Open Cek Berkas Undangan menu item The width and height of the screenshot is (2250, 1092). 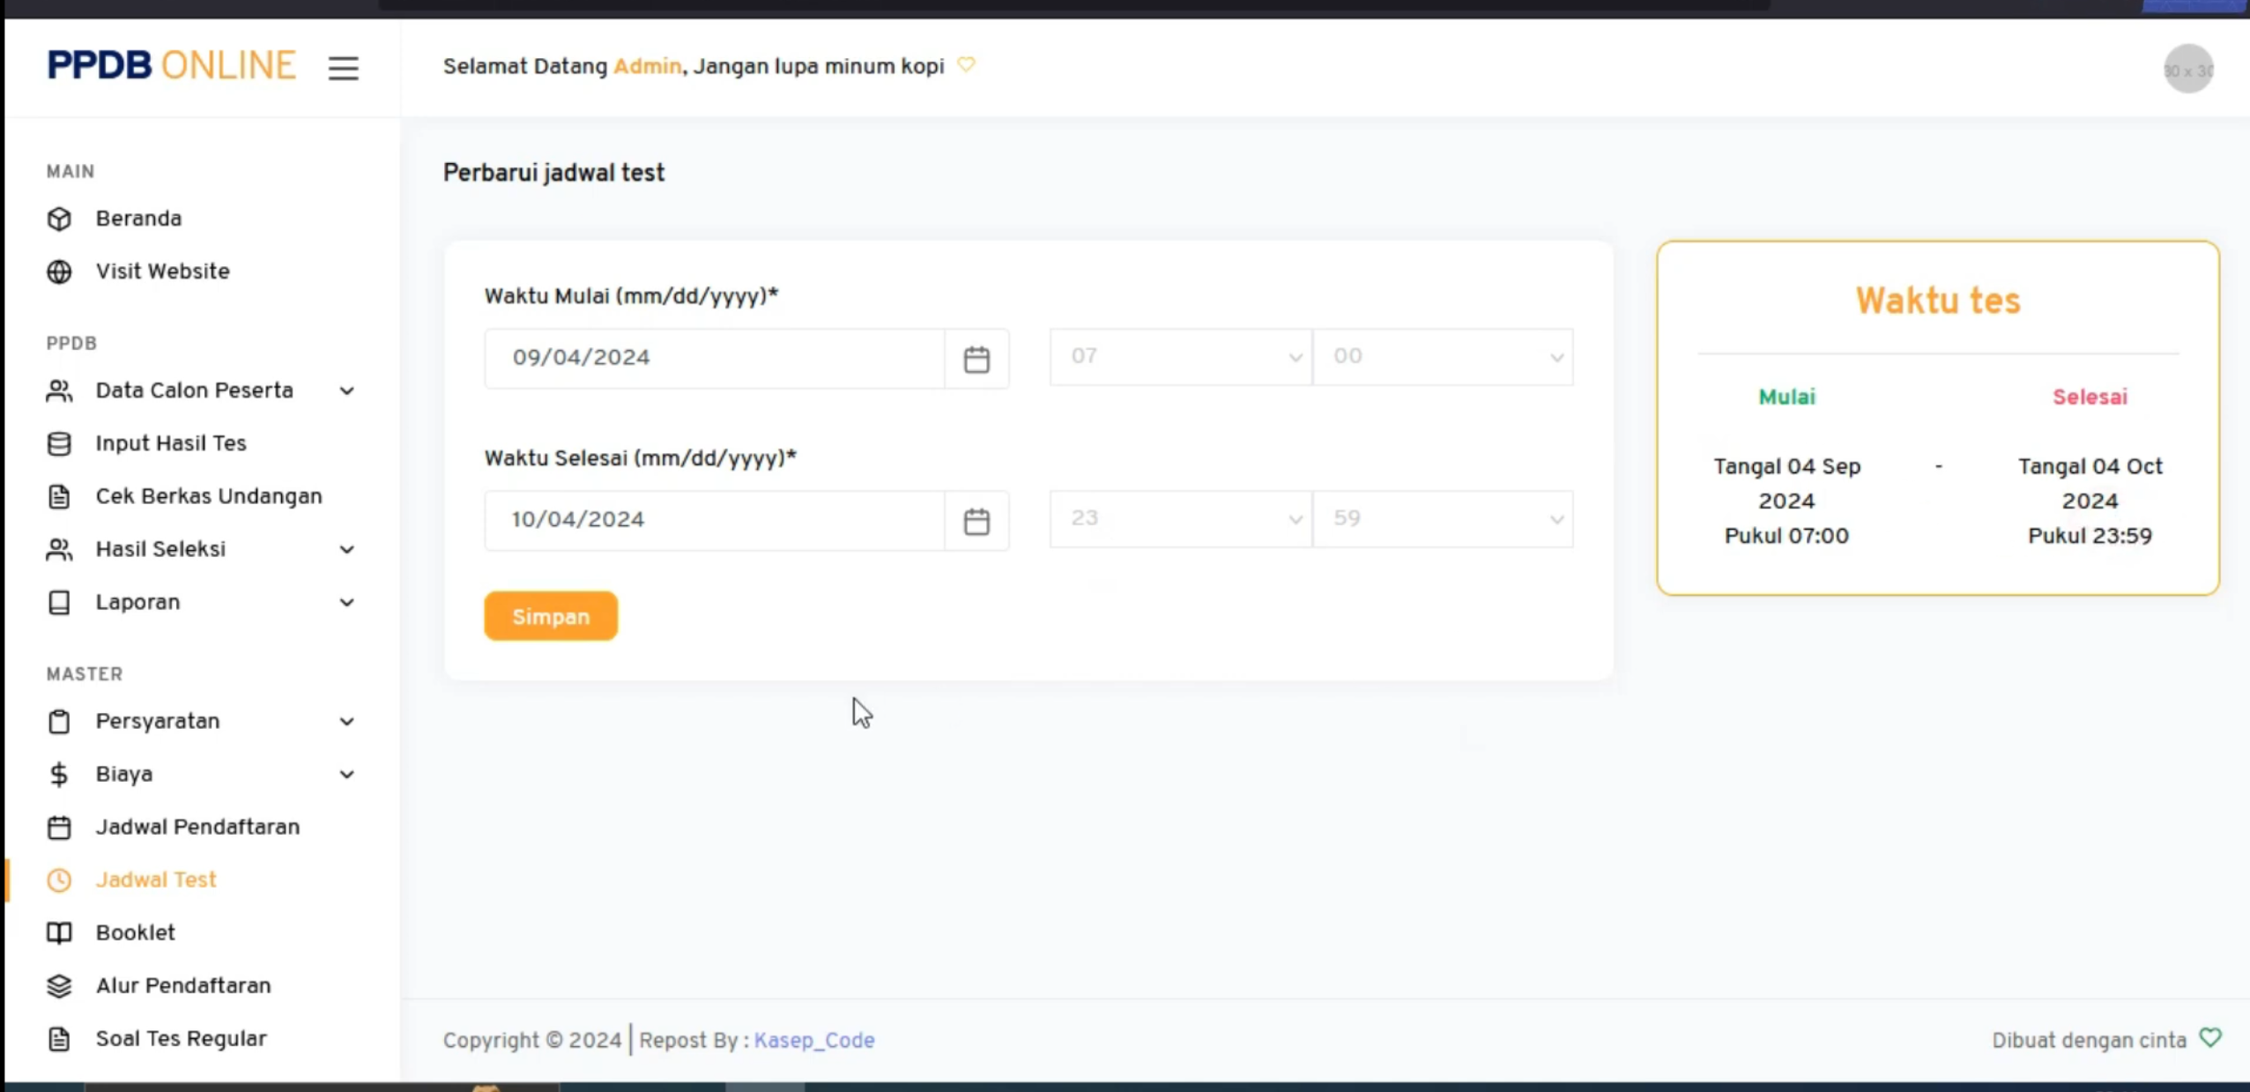click(x=209, y=496)
